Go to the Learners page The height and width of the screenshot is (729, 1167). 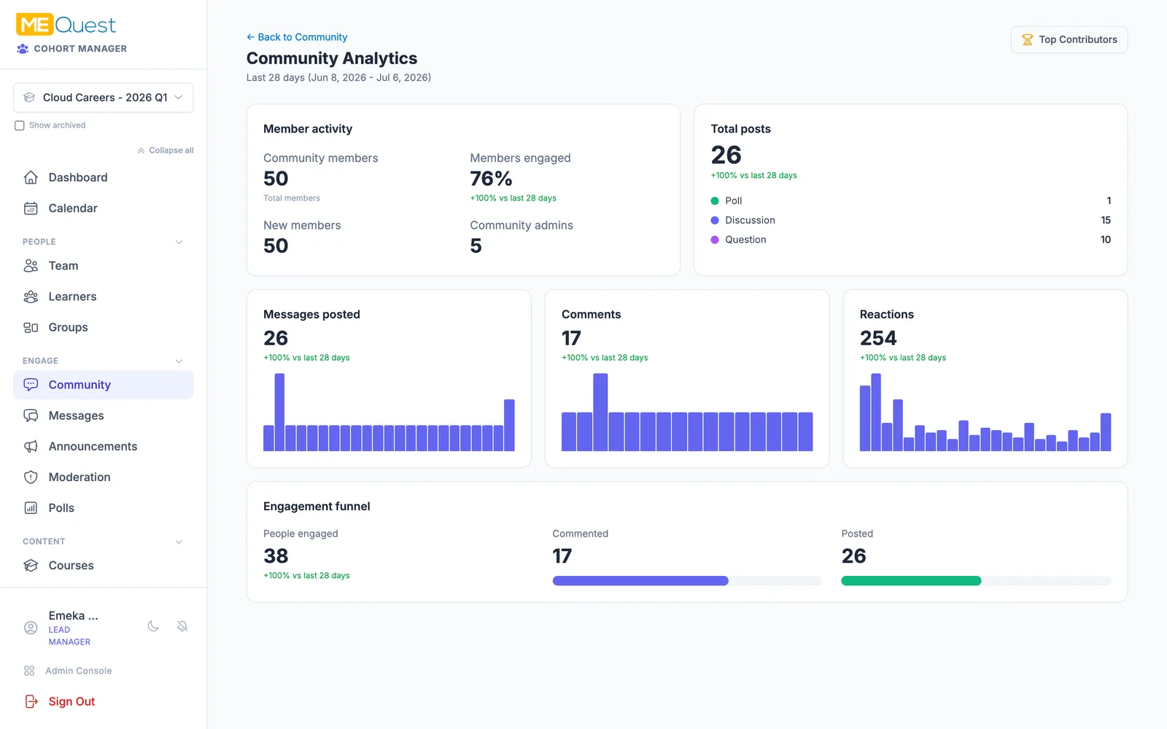[x=103, y=297]
